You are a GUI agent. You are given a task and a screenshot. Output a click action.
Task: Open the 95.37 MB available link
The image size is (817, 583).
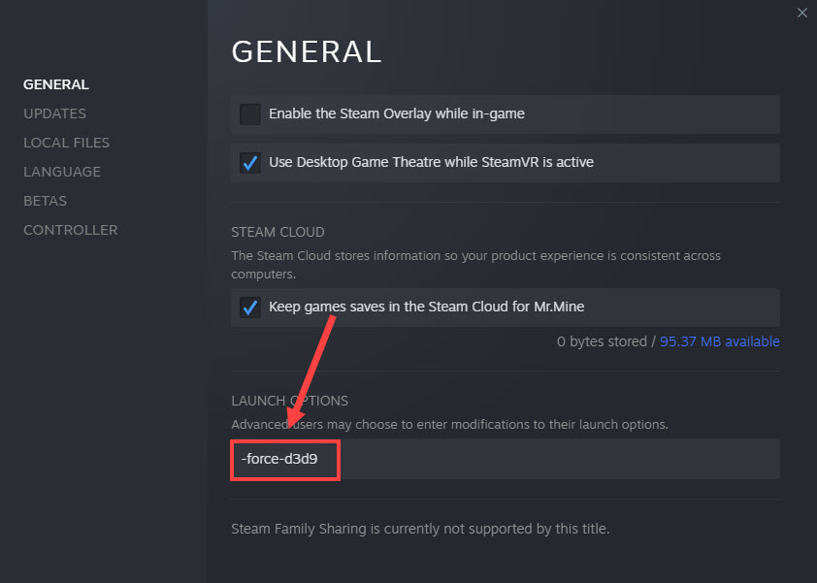719,341
